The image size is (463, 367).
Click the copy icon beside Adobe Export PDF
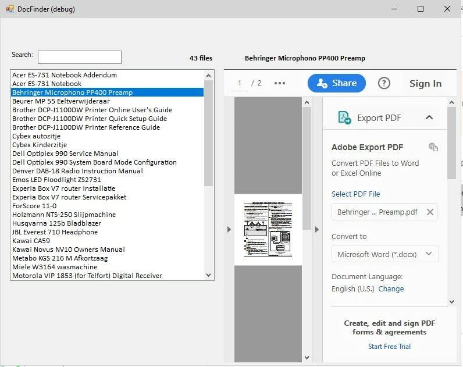[x=433, y=147]
